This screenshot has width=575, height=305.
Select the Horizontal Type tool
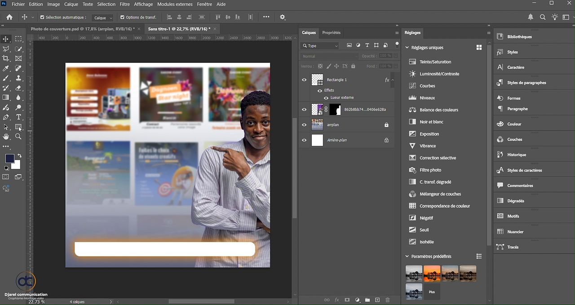click(x=18, y=117)
